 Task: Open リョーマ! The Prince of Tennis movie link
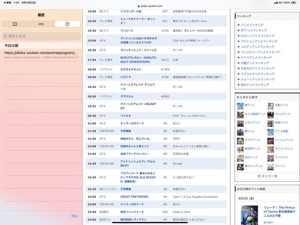279,211
